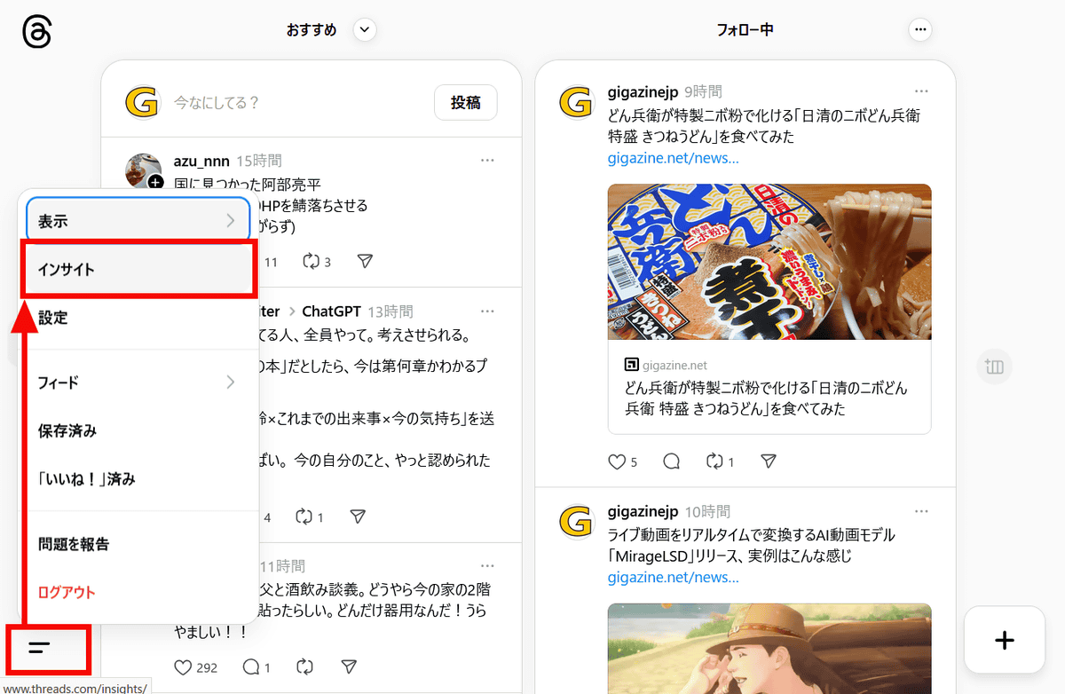The image size is (1065, 694).
Task: Click the 10時間 timestamp on gigazinejp's post
Action: 707,512
